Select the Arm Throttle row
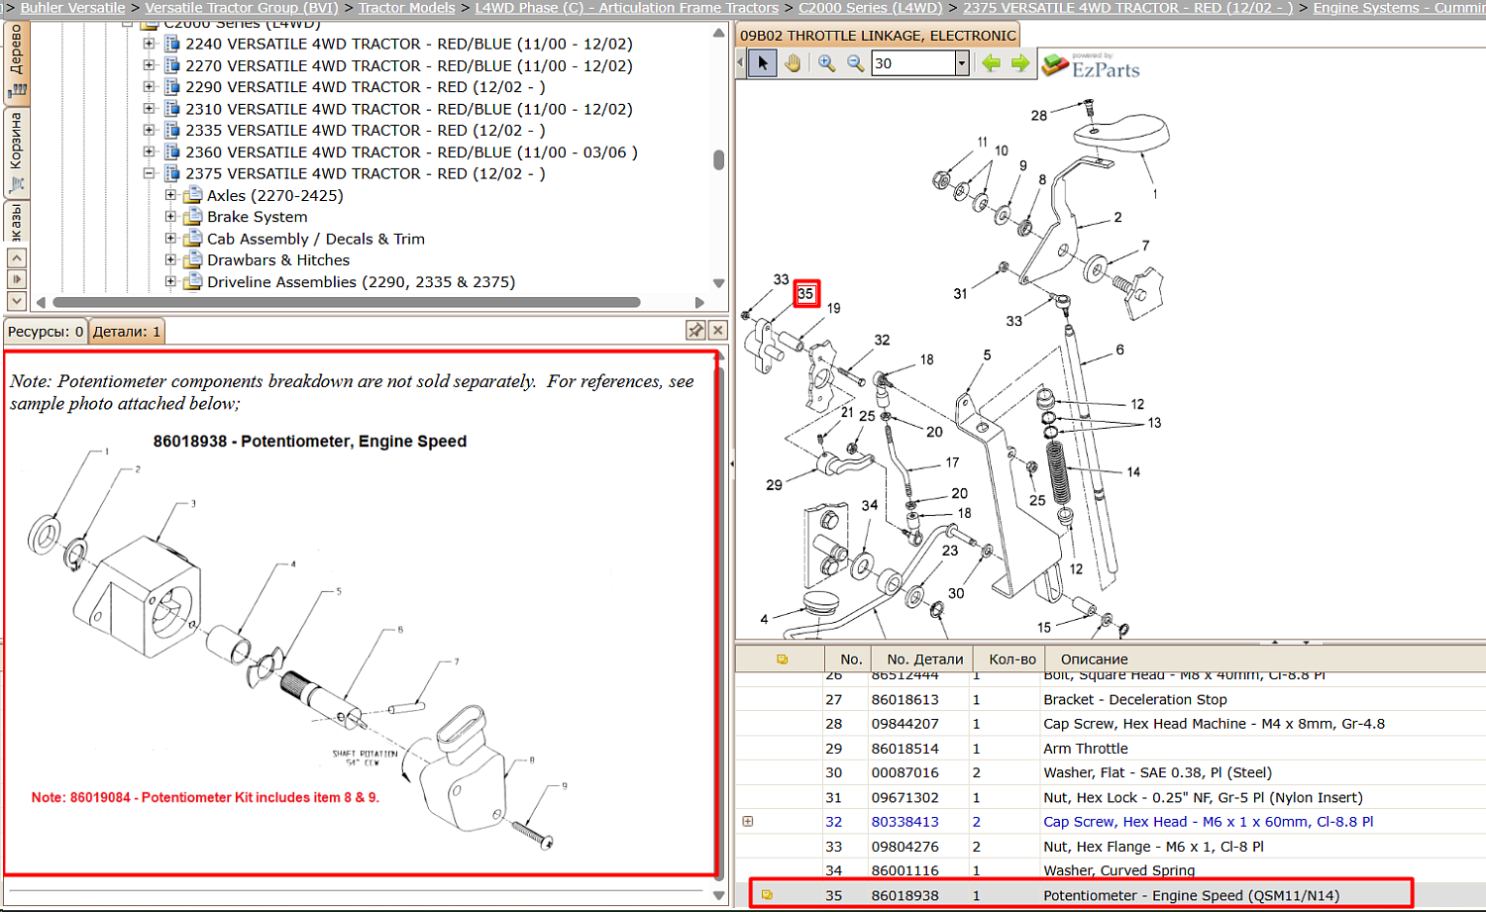The image size is (1486, 912). tap(1111, 749)
